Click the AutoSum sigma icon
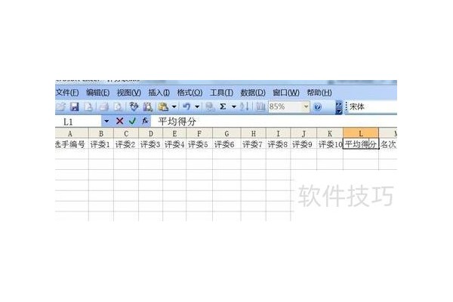Viewport: 453px width, 302px height. point(223,107)
